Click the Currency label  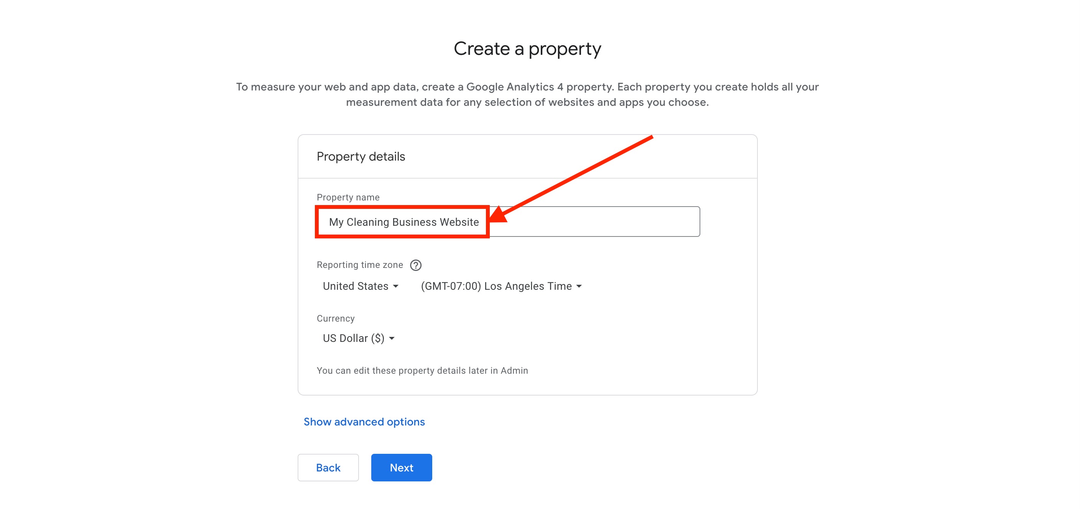pyautogui.click(x=336, y=319)
